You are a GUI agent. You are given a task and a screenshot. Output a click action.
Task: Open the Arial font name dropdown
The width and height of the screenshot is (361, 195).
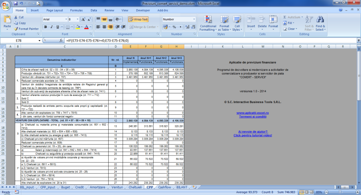[66, 19]
